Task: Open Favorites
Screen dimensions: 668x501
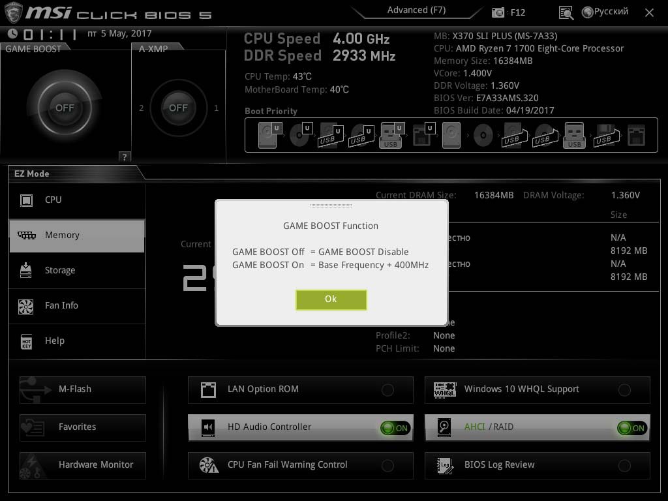Action: [83, 427]
